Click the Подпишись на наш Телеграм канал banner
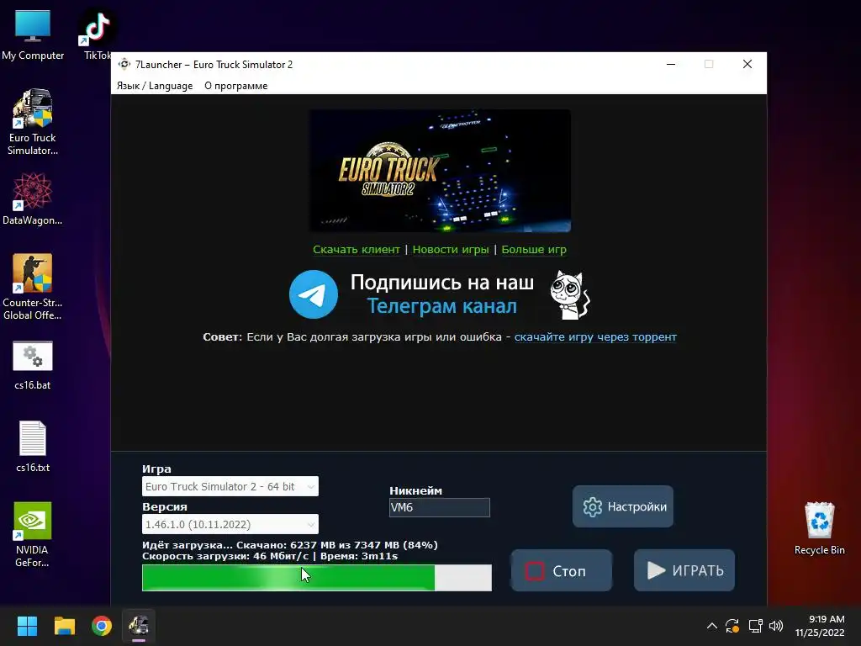The image size is (861, 646). click(441, 294)
